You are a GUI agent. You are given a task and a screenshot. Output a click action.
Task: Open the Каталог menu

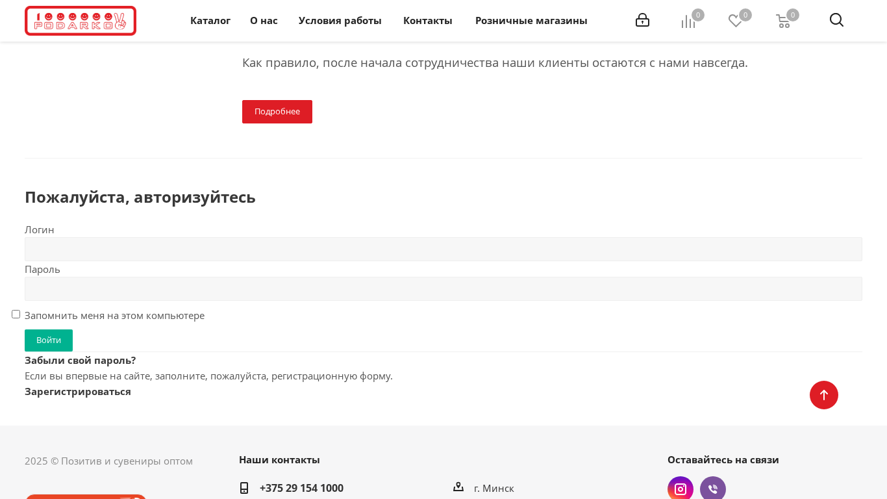tap(210, 21)
